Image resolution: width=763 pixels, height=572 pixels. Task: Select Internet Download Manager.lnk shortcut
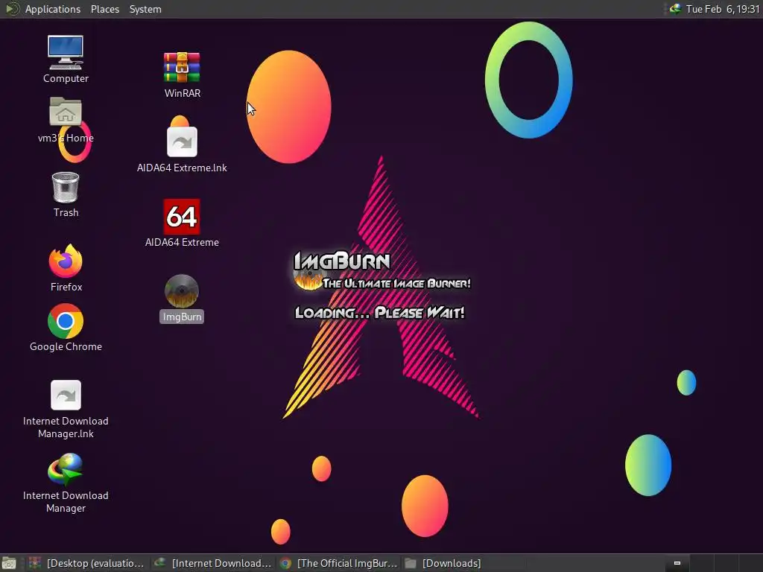[x=66, y=395]
